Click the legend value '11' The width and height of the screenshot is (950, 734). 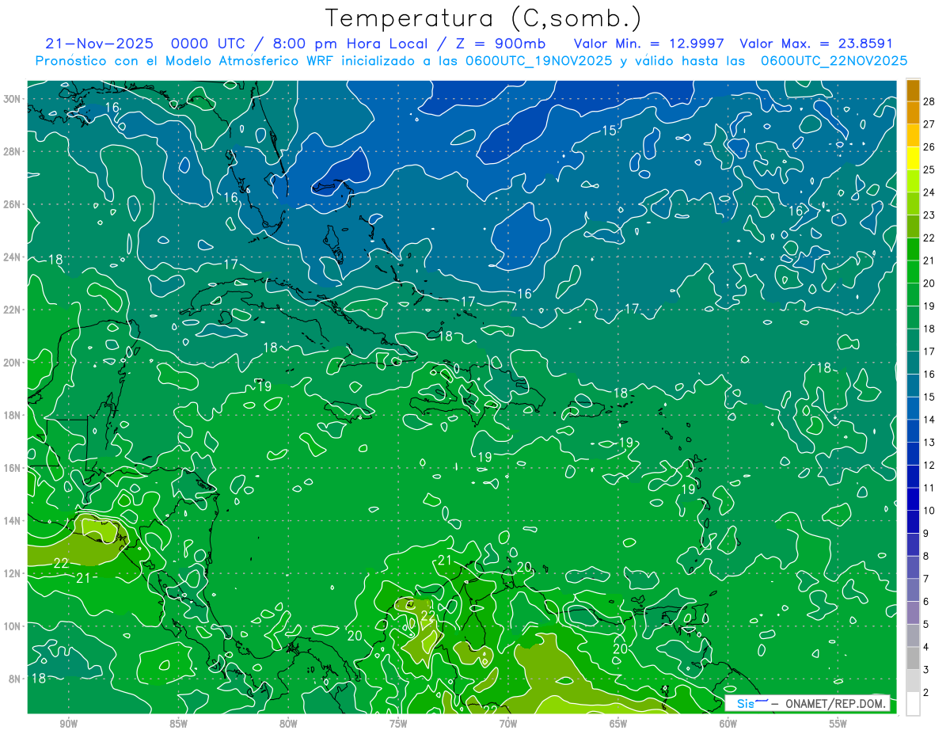pyautogui.click(x=929, y=488)
